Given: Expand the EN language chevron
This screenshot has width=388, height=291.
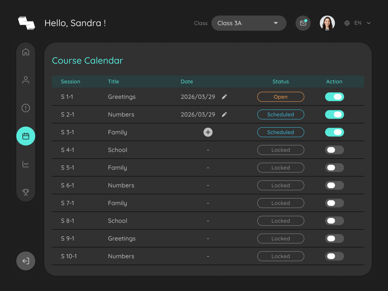Looking at the screenshot, I should (368, 23).
